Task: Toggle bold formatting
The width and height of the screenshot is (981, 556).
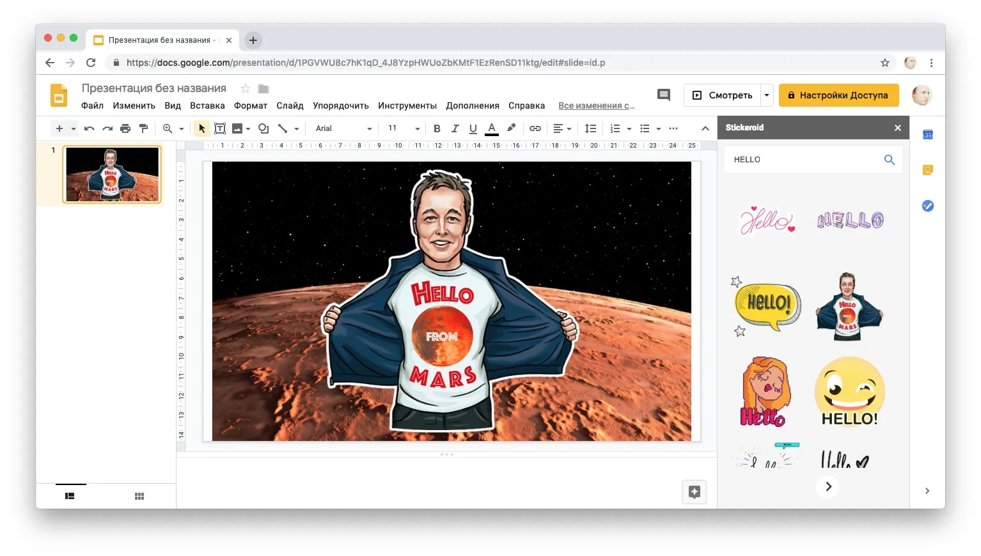Action: [x=437, y=128]
